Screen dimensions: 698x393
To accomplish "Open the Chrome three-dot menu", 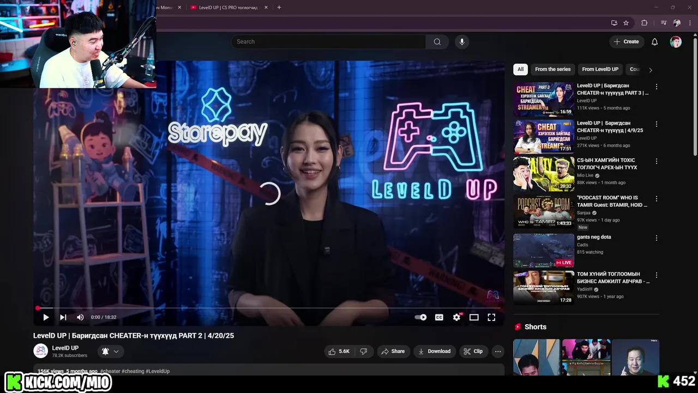I will [x=690, y=23].
